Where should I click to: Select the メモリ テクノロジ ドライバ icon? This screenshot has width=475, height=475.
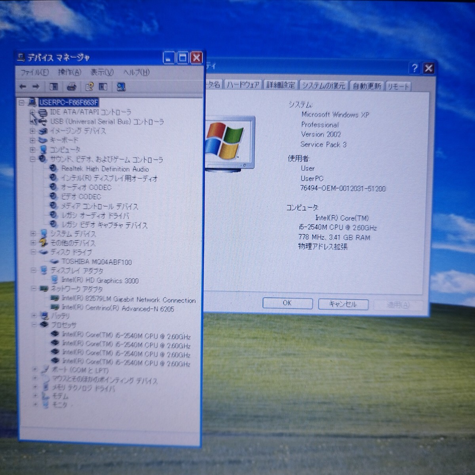coord(45,387)
